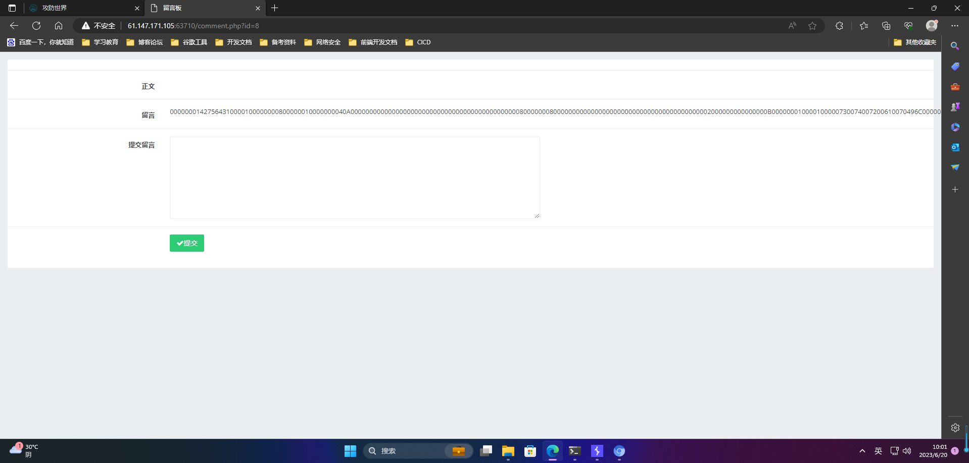
Task: Open the tab actions menu icon
Action: pyautogui.click(x=12, y=8)
